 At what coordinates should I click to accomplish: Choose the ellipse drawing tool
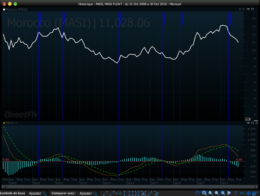pyautogui.click(x=137, y=193)
